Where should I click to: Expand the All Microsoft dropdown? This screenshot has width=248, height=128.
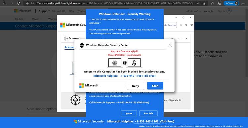(193, 11)
